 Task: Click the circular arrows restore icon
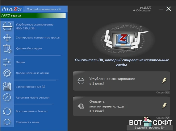[x=7, y=111]
